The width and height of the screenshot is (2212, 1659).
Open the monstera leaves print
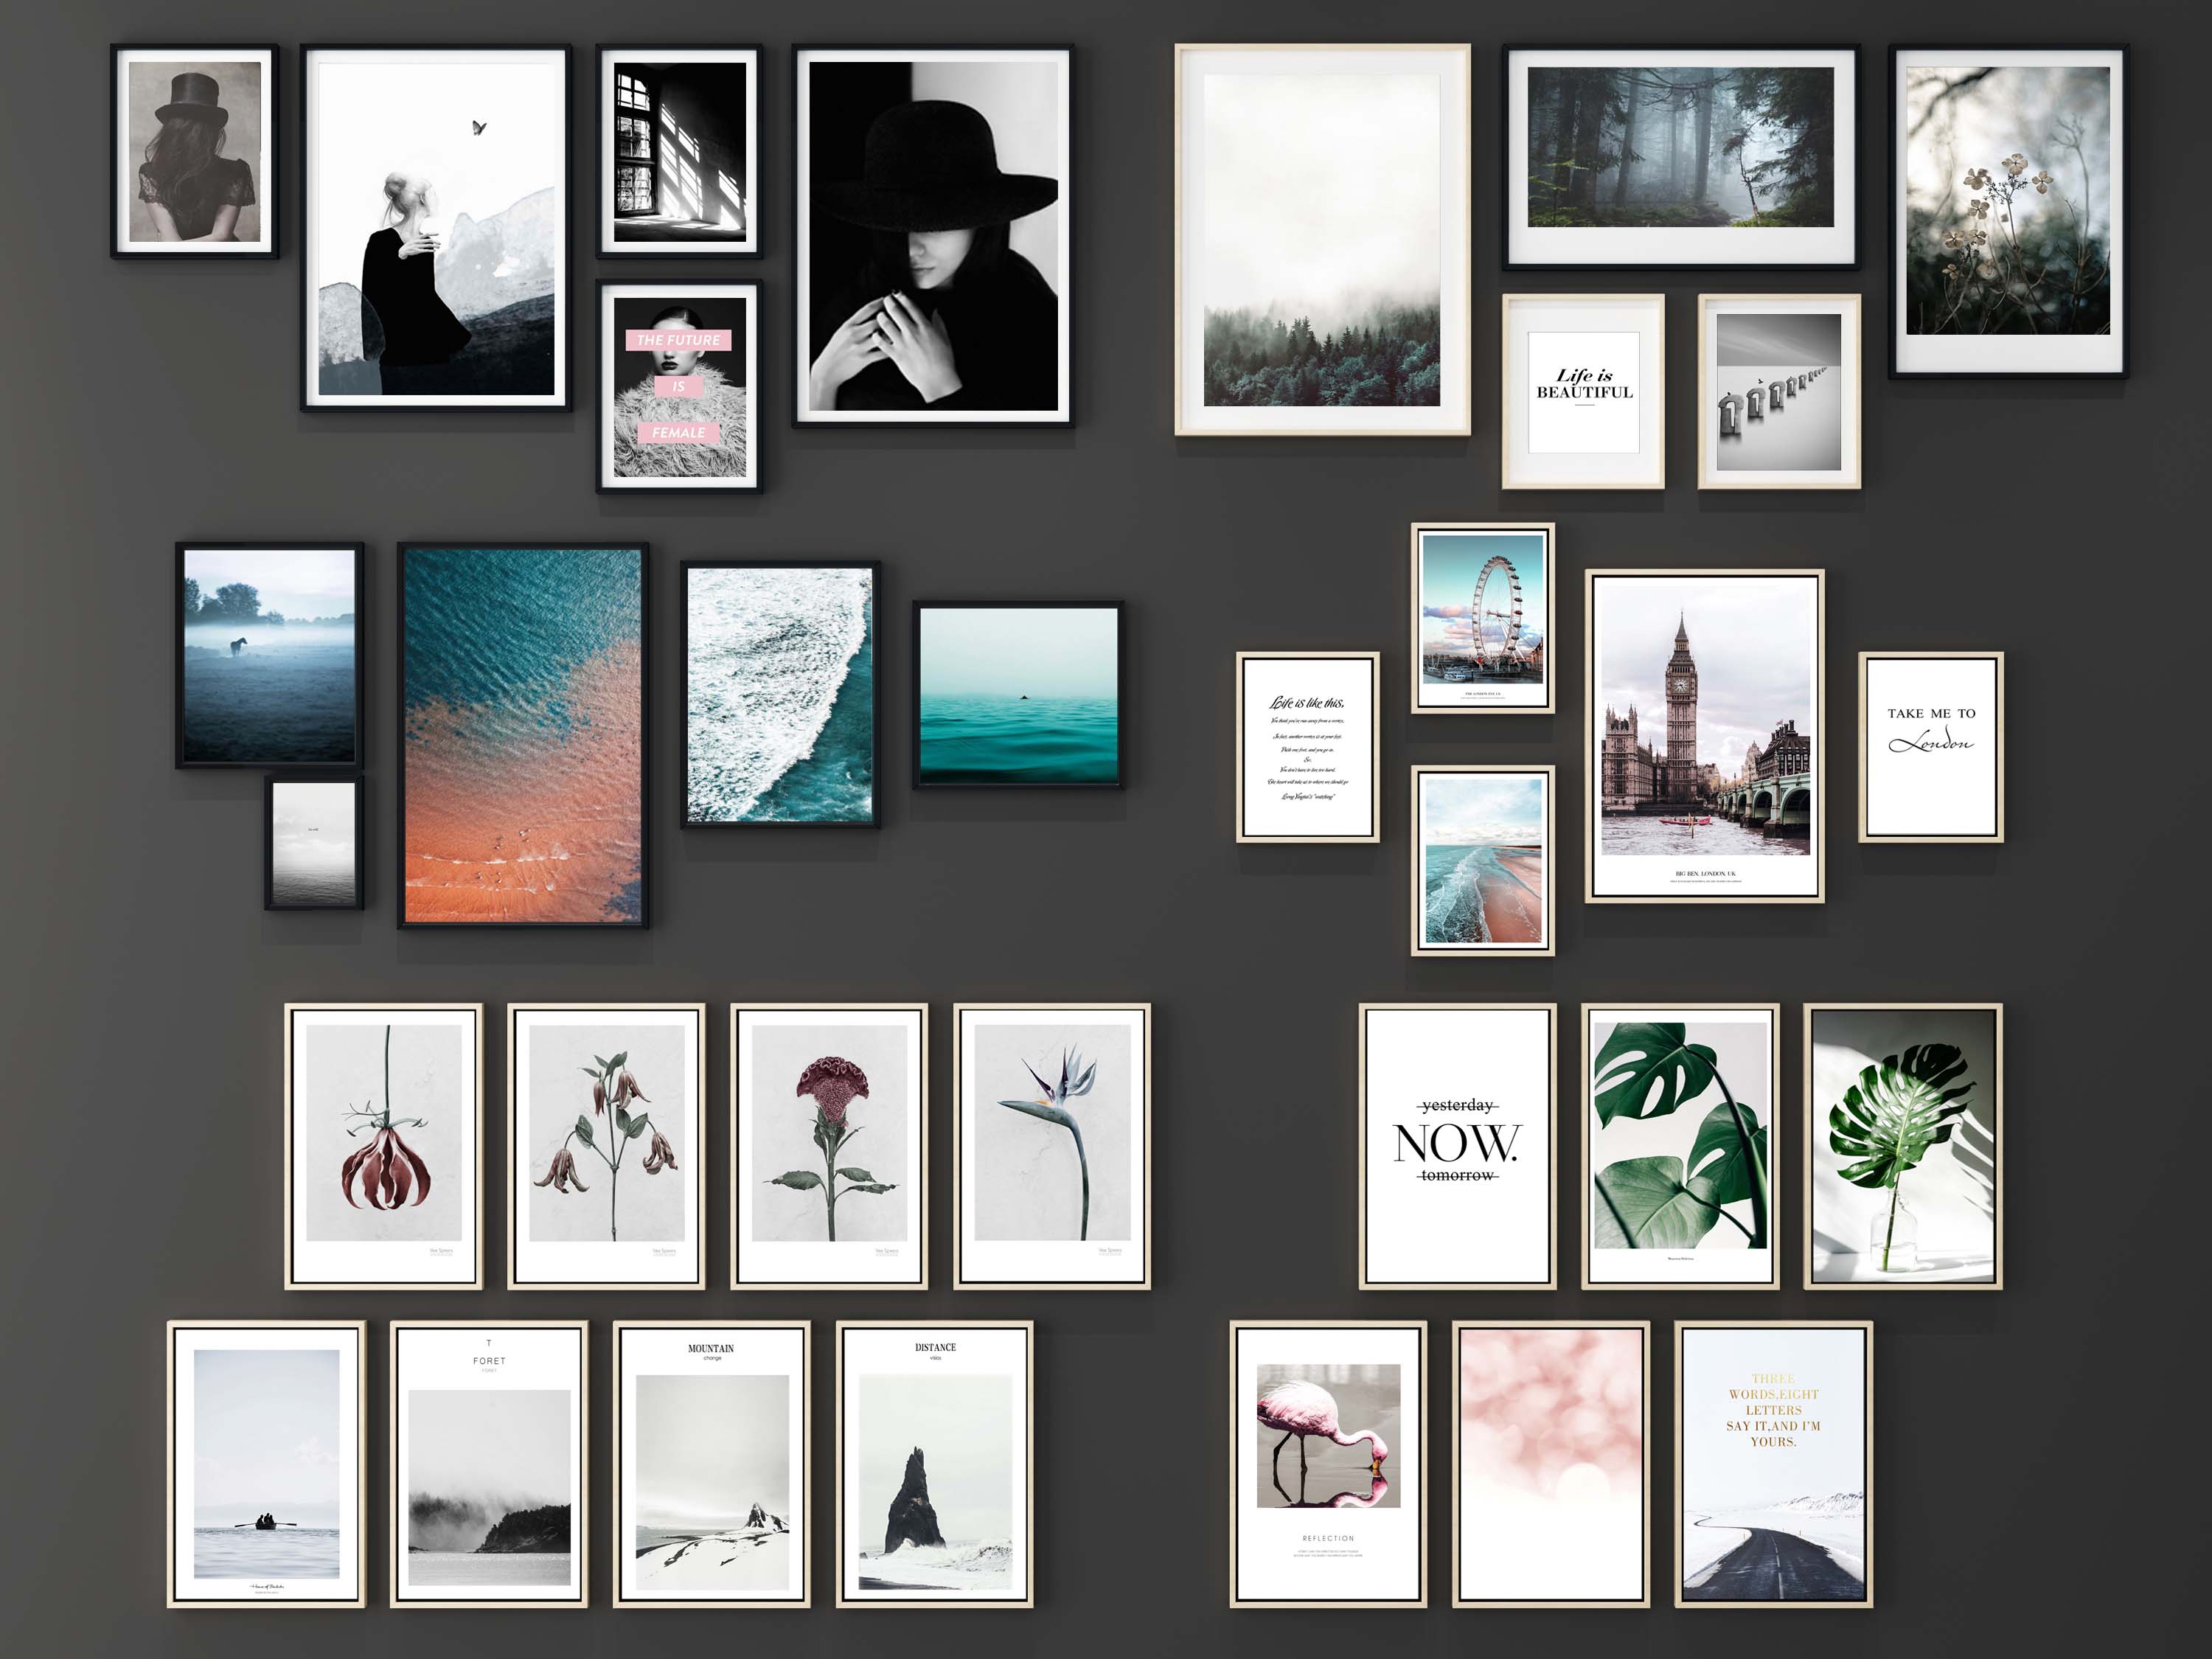point(1680,1146)
